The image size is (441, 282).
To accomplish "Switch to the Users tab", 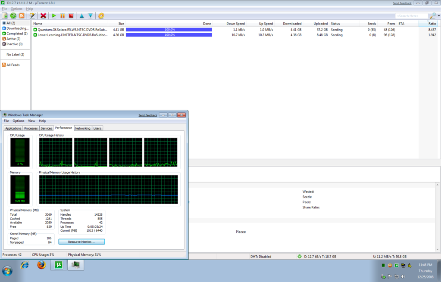I will point(97,128).
